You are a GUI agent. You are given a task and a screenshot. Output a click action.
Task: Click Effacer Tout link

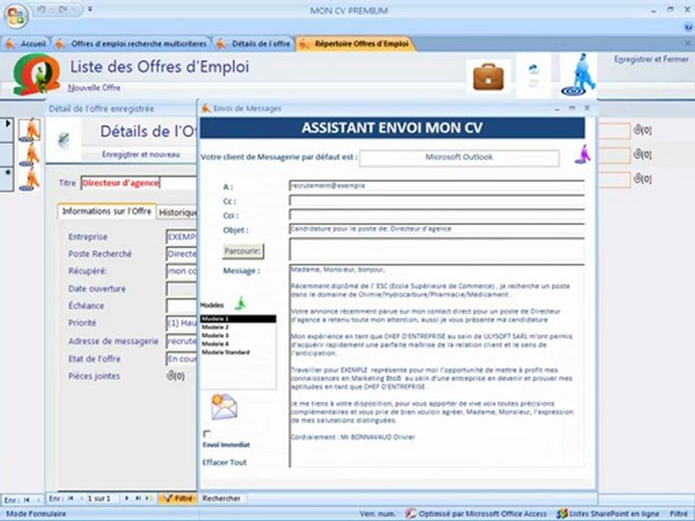coord(224,462)
